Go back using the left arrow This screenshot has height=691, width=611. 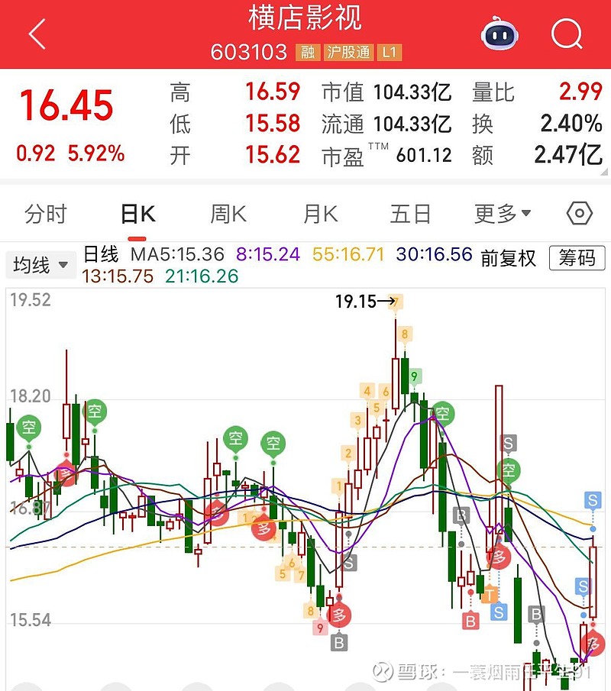tap(37, 34)
